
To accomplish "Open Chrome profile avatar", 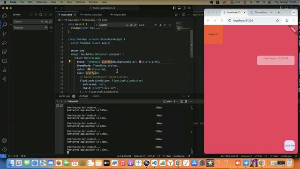I will coord(287,21).
